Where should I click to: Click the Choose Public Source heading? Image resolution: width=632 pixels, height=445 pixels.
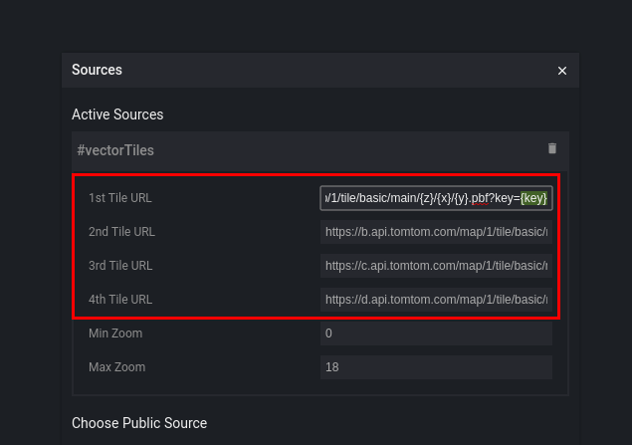tap(139, 423)
